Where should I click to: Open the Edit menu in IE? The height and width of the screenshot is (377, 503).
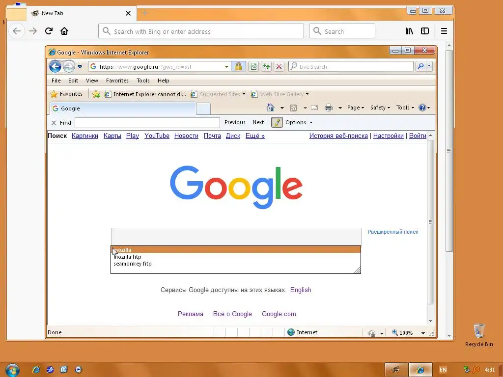point(73,81)
